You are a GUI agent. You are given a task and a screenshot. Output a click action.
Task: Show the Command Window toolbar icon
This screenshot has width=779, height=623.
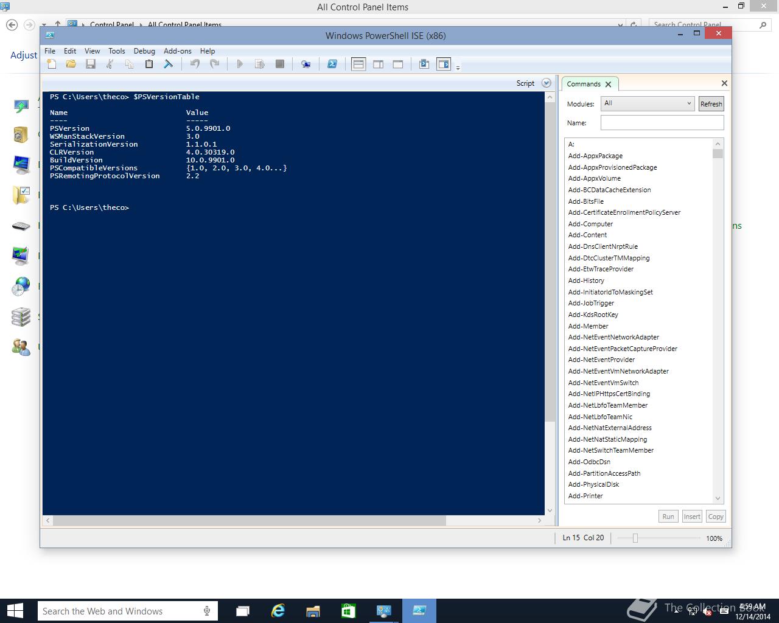424,64
